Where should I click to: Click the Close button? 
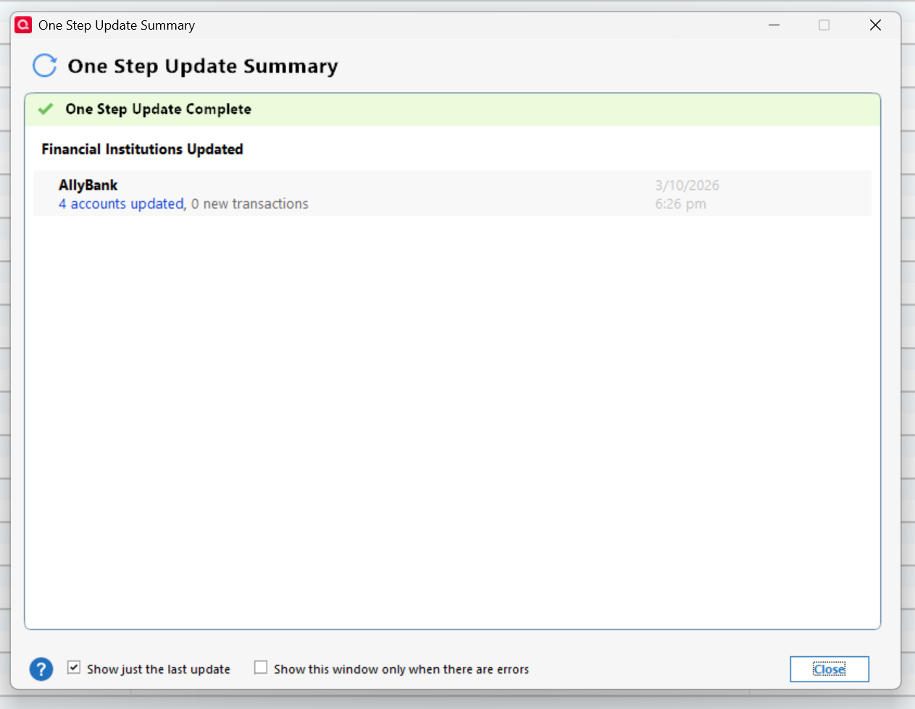(829, 669)
